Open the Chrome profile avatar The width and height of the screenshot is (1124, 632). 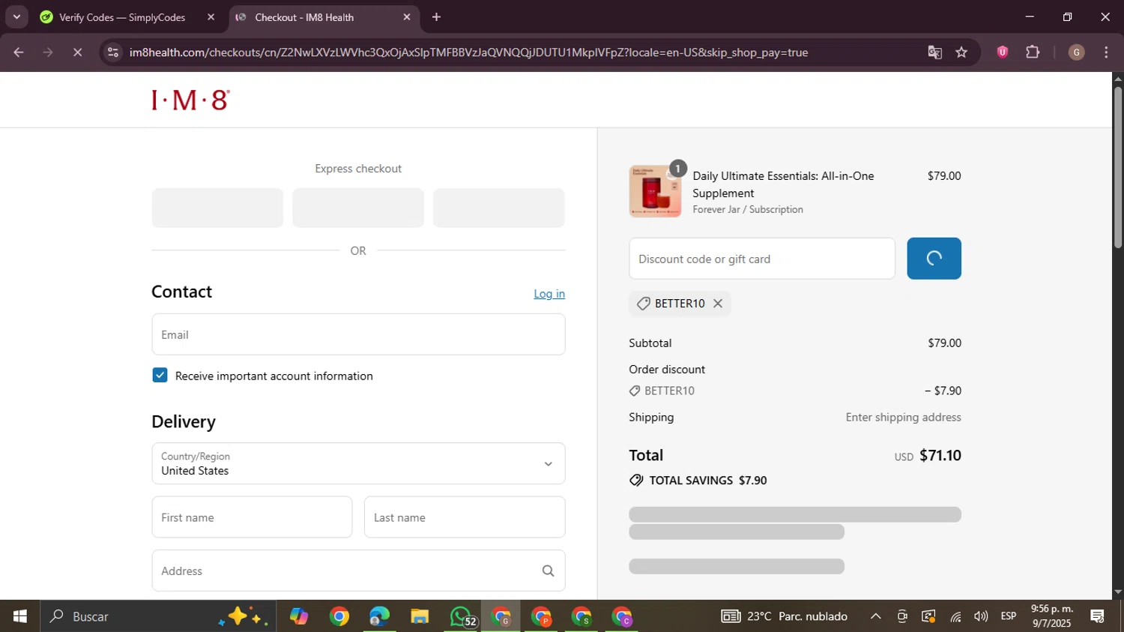[1077, 52]
